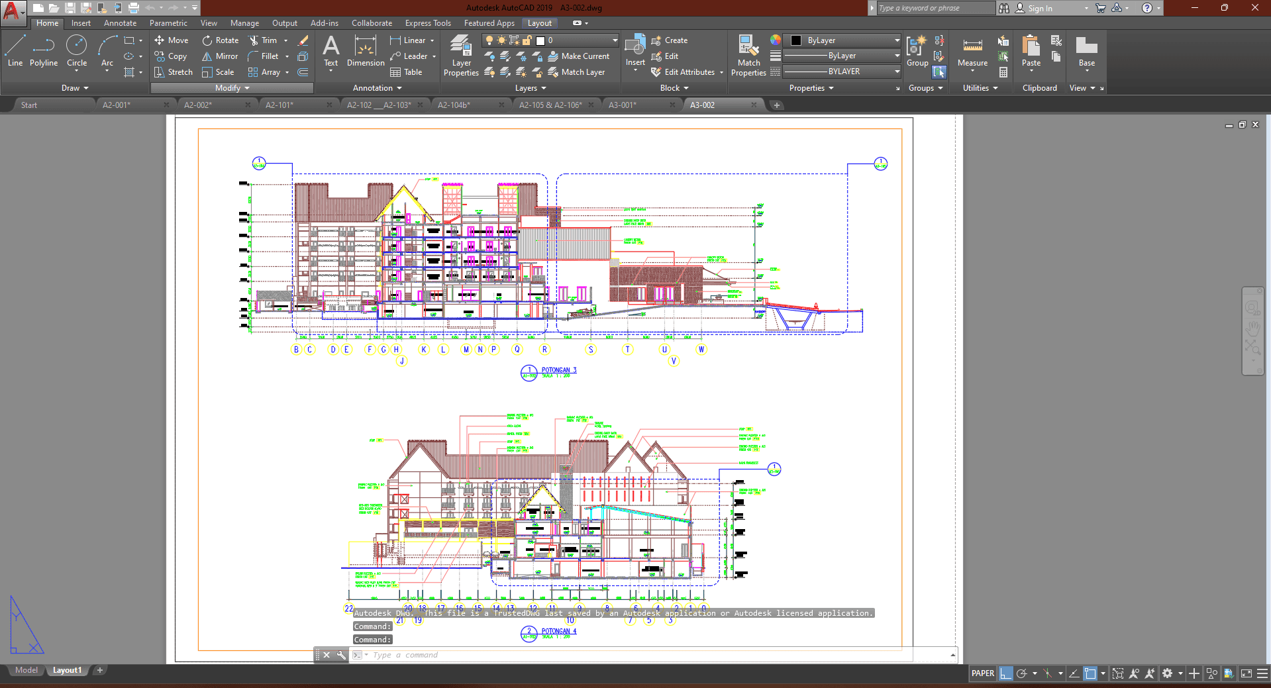Toggle PAPER space button in status bar
The image size is (1271, 688).
click(x=982, y=673)
